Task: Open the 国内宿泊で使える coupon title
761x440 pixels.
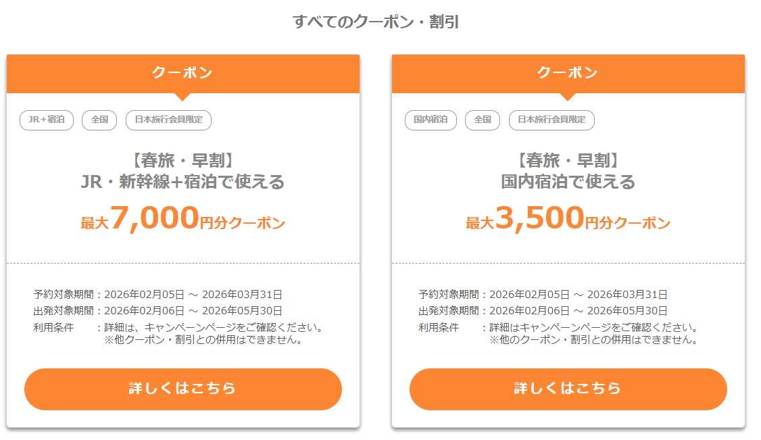Action: coord(568,182)
